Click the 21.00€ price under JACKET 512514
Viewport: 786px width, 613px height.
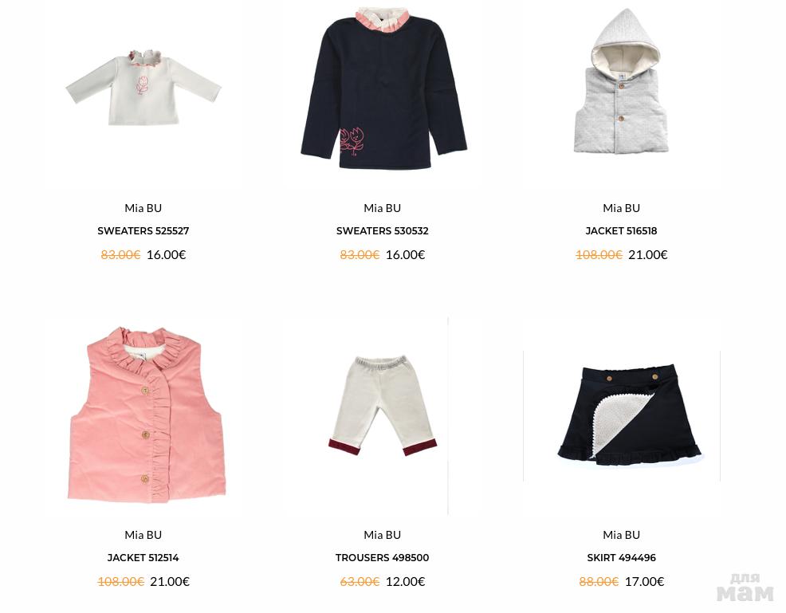click(170, 581)
